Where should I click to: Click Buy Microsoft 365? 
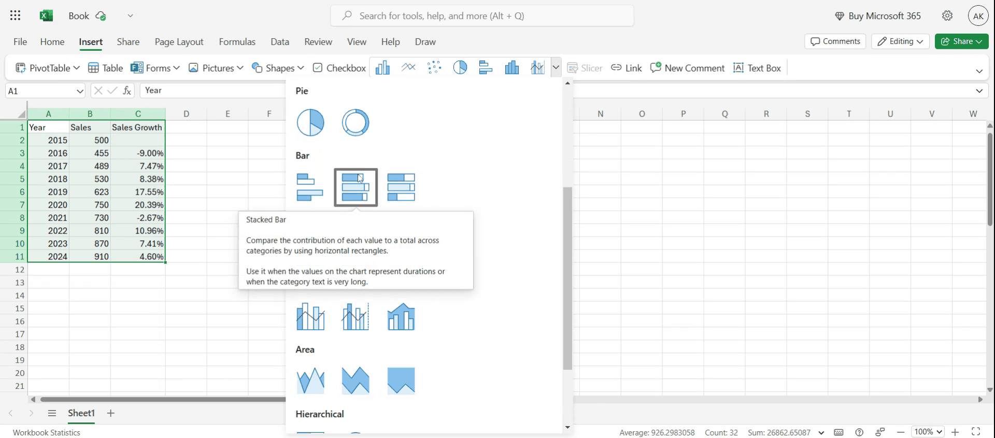pos(878,16)
